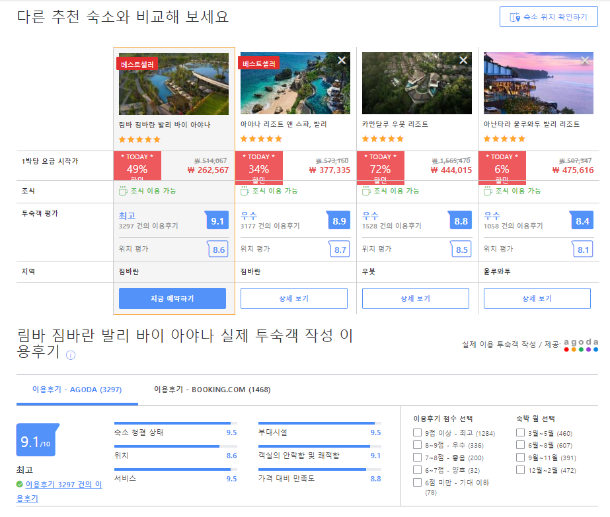Screen dimensions: 610x517
Task: Check 6월~8월 (607) month filter
Action: point(521,444)
